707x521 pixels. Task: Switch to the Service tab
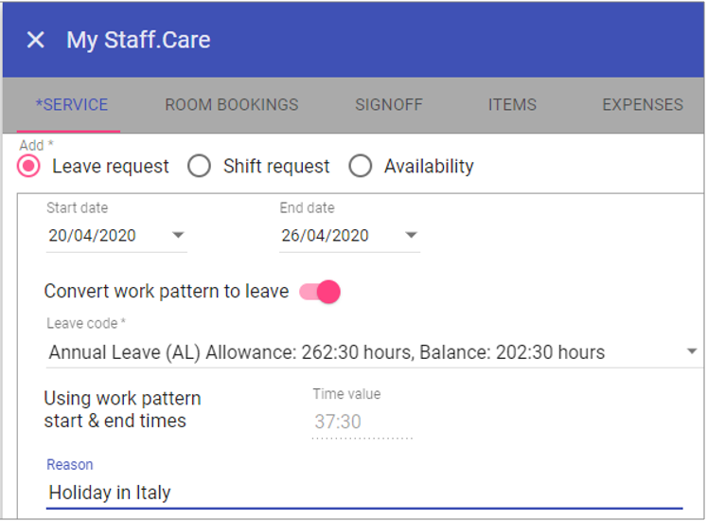click(x=72, y=105)
